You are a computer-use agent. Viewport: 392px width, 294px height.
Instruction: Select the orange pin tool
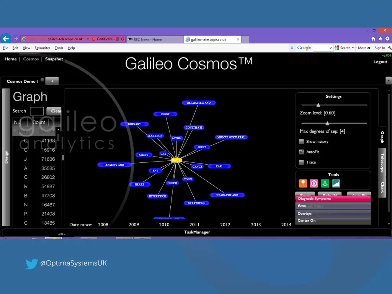tap(303, 183)
